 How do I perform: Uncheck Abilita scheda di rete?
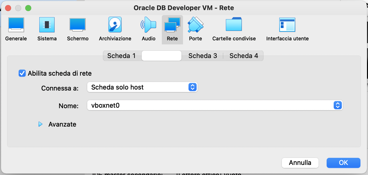tap(22, 73)
